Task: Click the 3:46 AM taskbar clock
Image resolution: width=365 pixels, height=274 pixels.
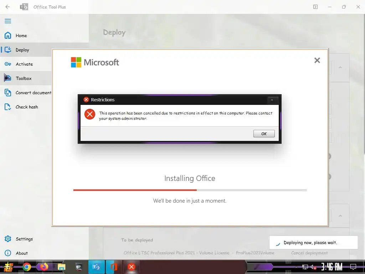Action: click(332, 267)
